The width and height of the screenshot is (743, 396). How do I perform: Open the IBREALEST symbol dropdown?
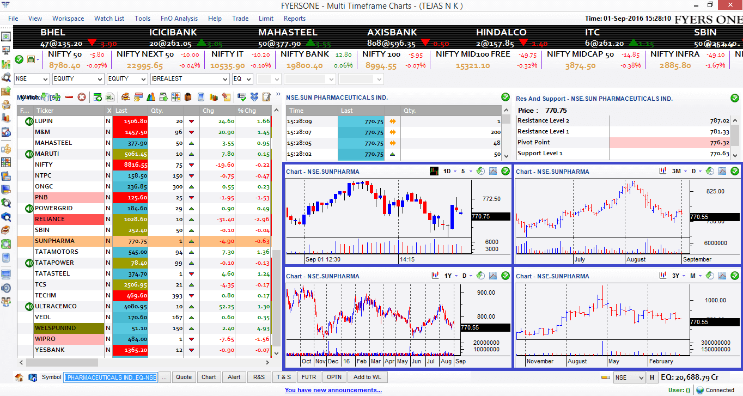pos(190,79)
